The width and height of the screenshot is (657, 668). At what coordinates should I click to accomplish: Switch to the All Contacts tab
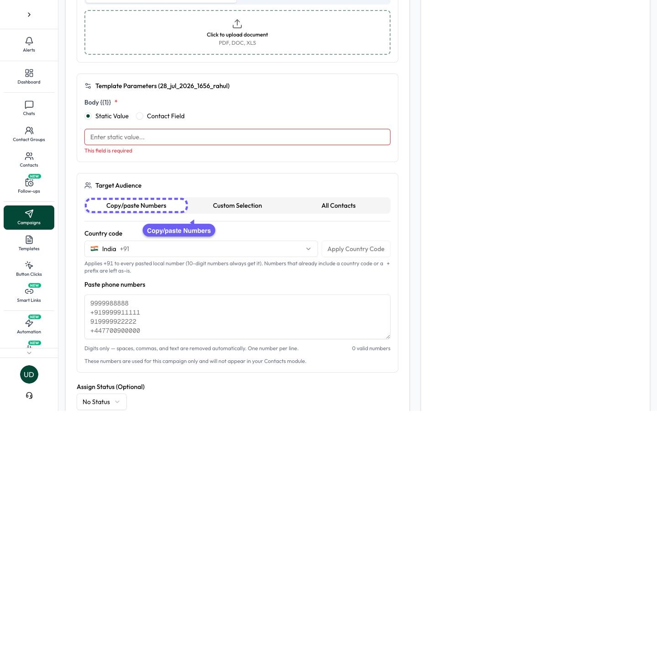pos(339,205)
